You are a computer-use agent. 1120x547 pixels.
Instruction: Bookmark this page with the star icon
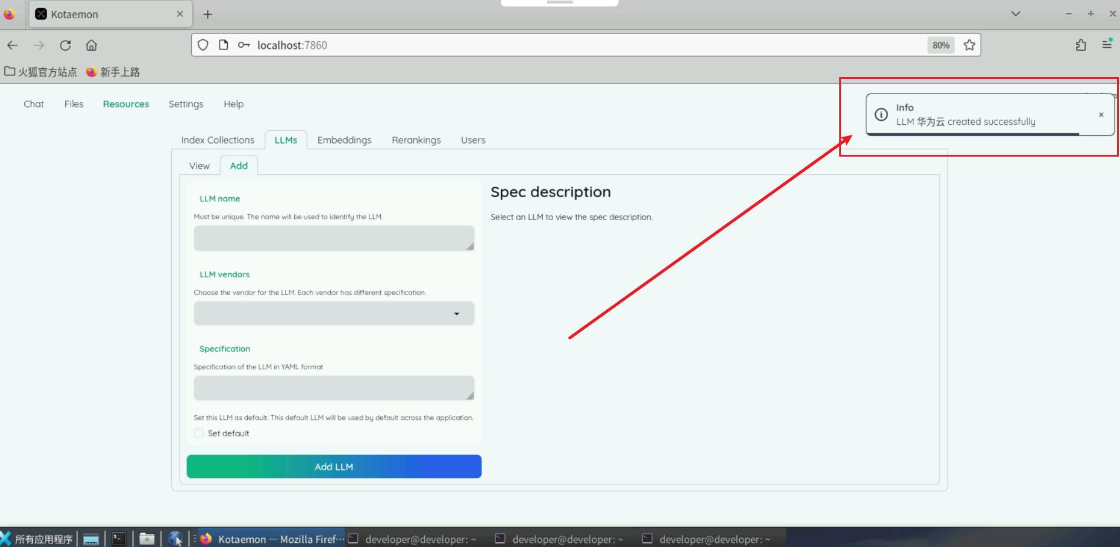pos(969,45)
